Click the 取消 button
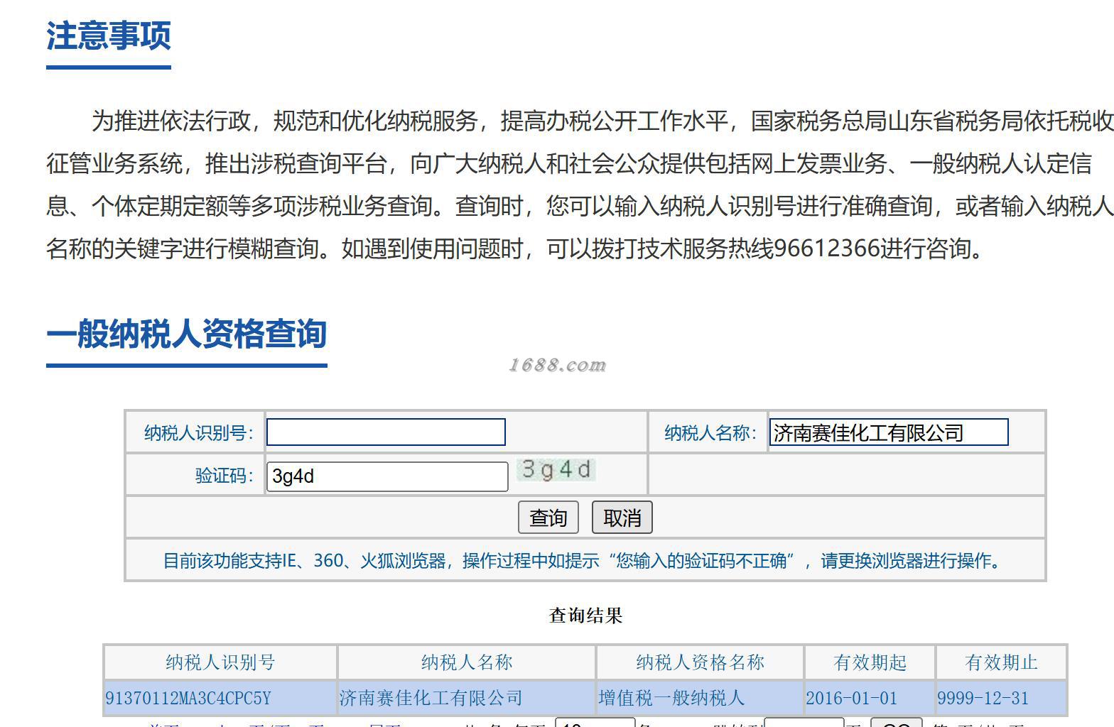This screenshot has height=727, width=1114. point(622,518)
